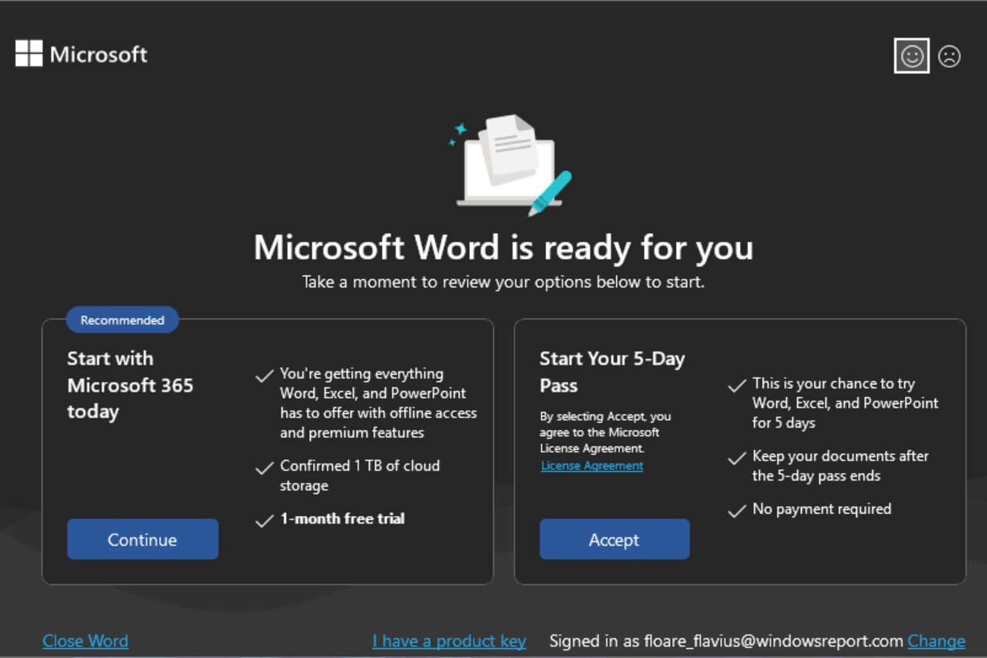Accept the 5-Day Pass

(x=614, y=539)
